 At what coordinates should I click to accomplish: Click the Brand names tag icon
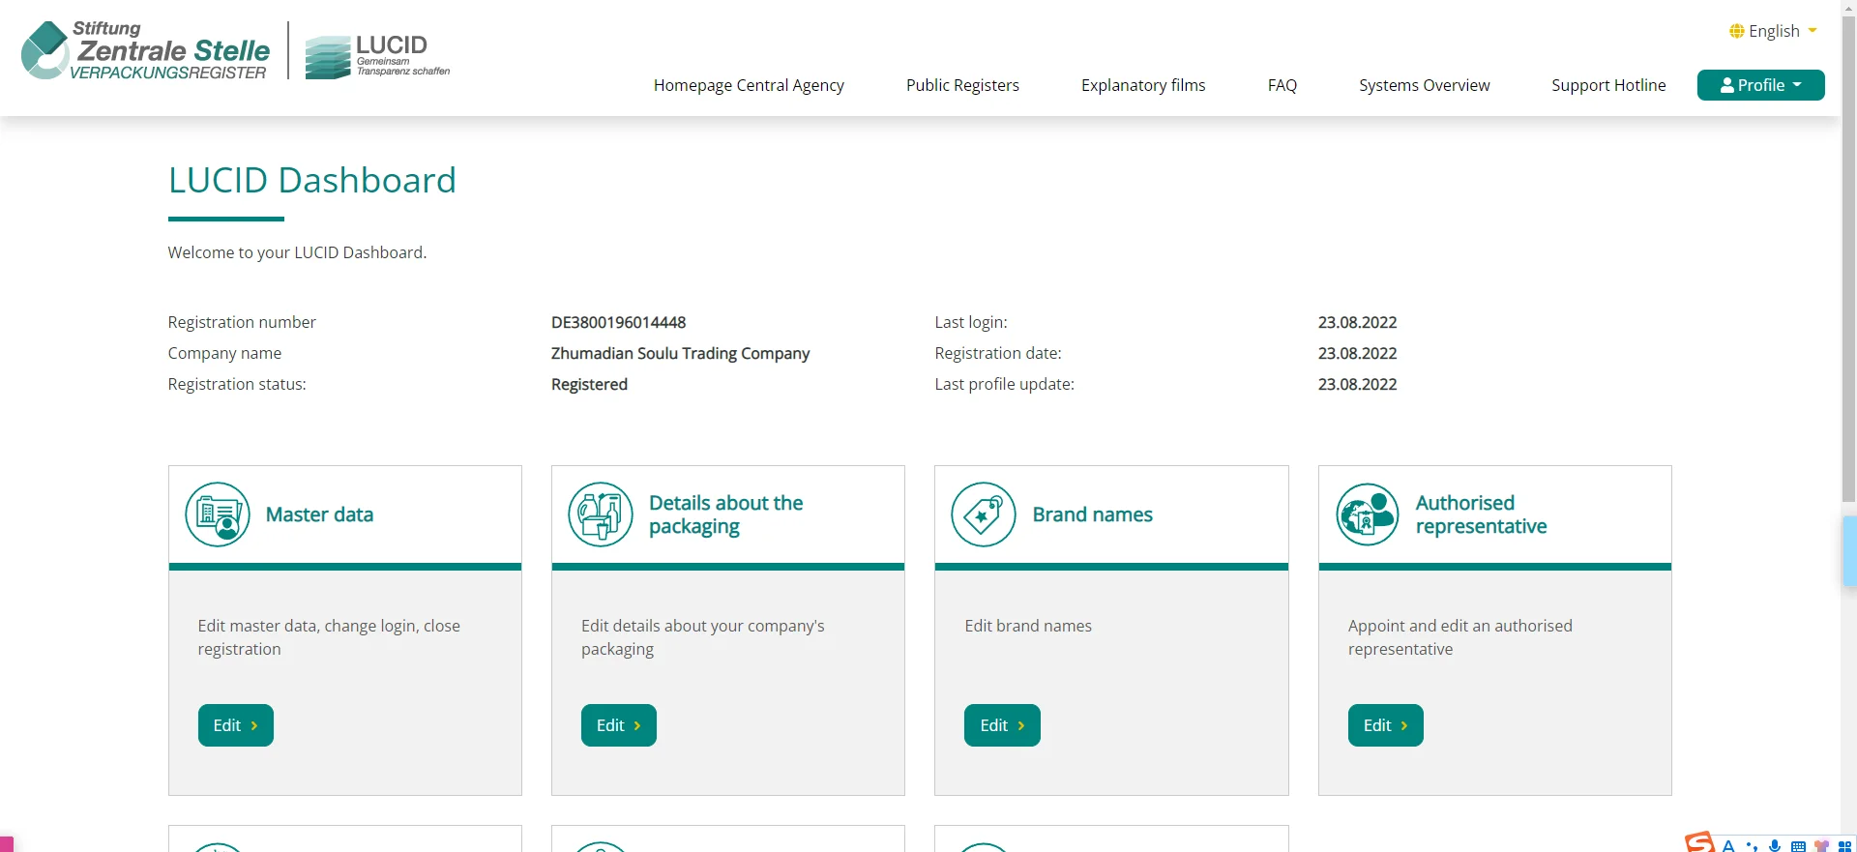pyautogui.click(x=984, y=514)
